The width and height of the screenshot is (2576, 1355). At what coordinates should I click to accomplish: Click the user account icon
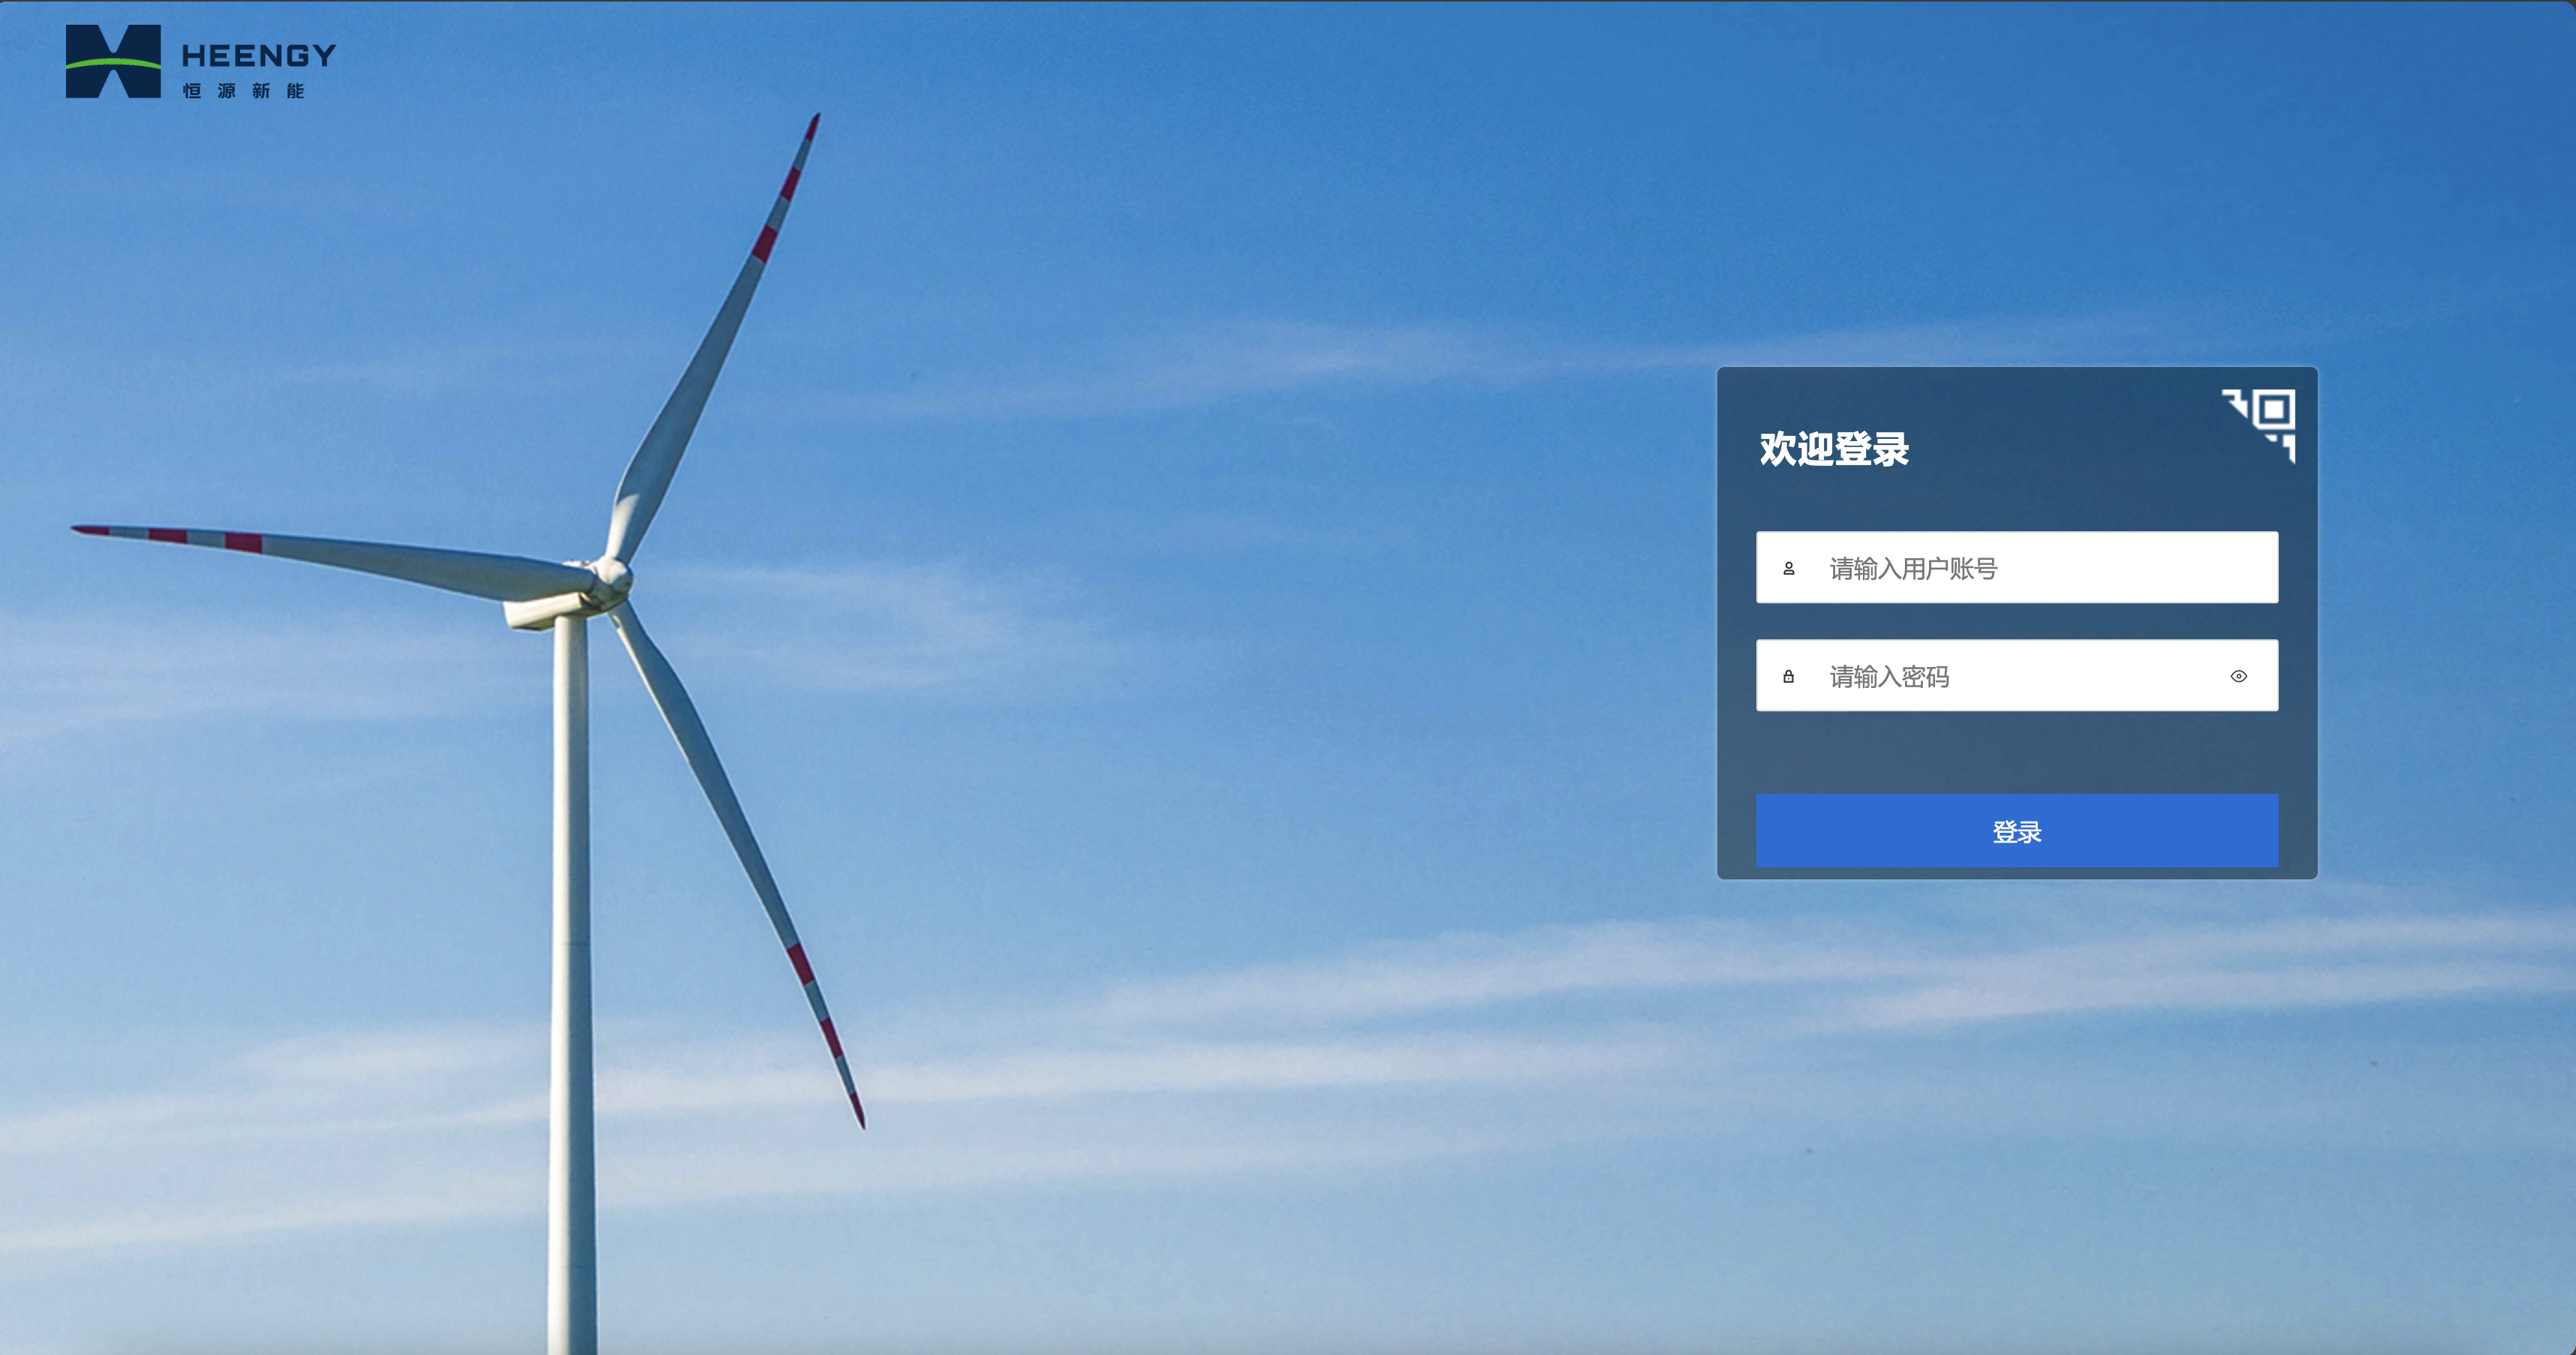point(1789,569)
